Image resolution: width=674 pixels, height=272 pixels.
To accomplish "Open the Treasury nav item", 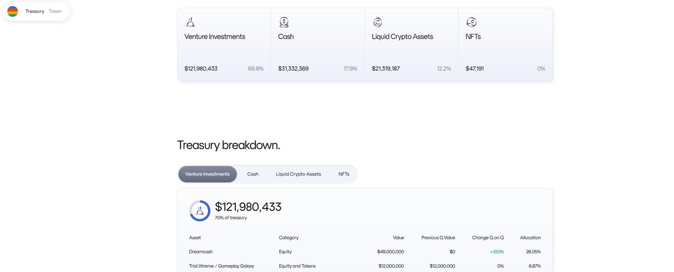I will [x=35, y=11].
